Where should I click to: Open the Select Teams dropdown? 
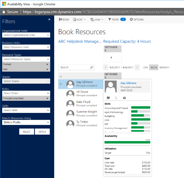coord(26,81)
